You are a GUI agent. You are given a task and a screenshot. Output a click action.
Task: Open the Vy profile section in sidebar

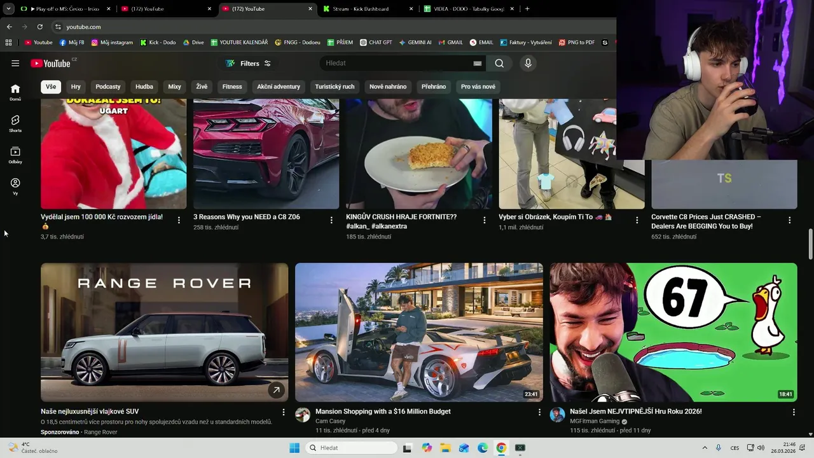coord(15,186)
